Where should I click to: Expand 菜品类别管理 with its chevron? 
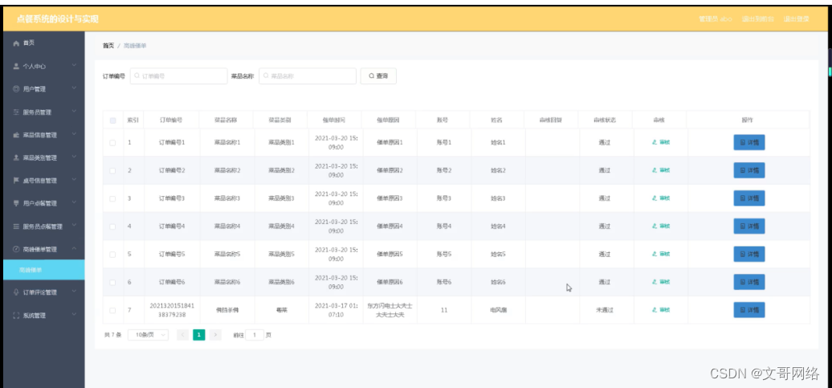(x=74, y=157)
